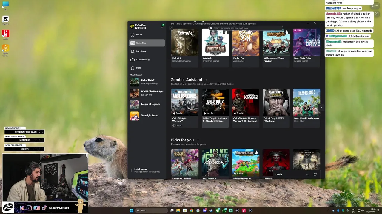Open the Fallout 4 game tile

tap(185, 48)
